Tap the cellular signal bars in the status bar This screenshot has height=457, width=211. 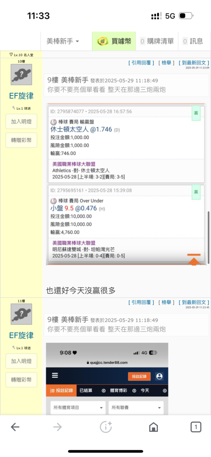pyautogui.click(x=156, y=16)
